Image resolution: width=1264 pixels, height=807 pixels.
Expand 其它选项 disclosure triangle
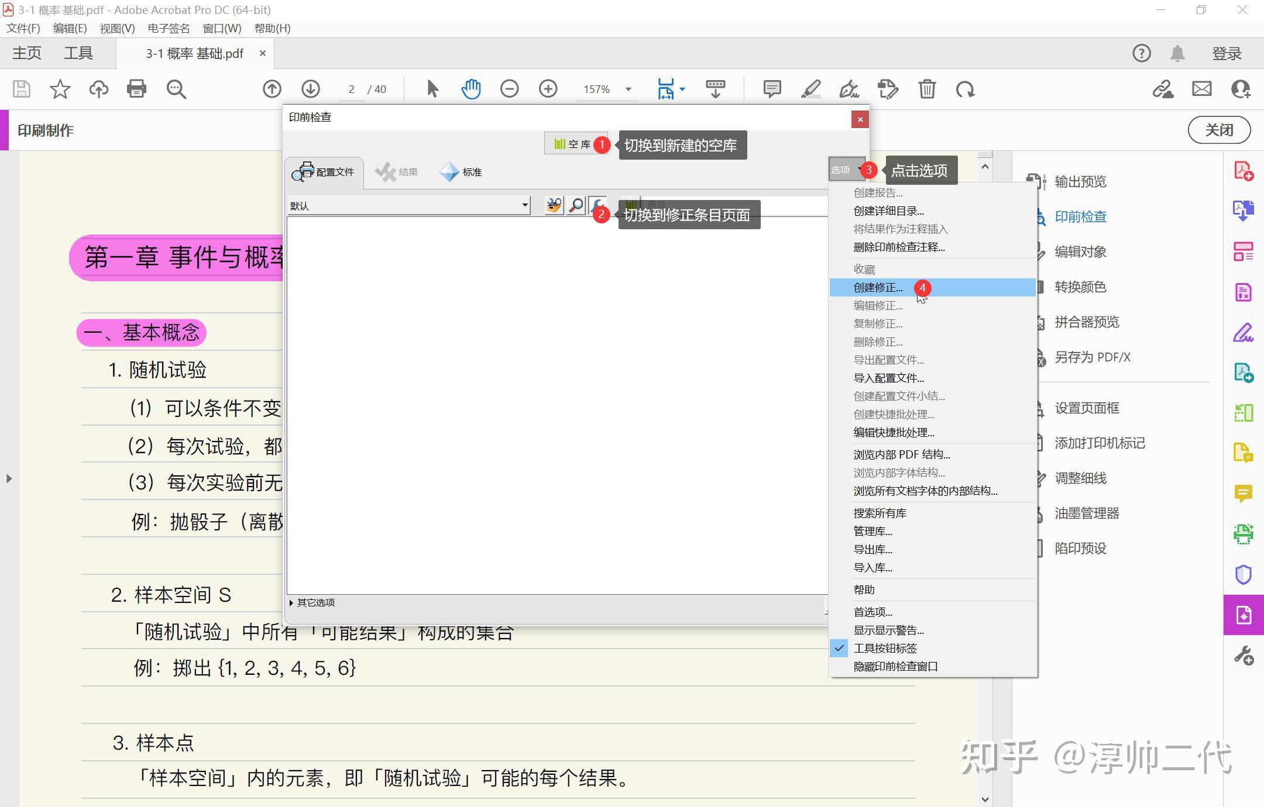coord(291,602)
